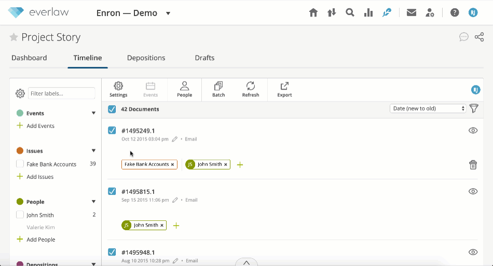This screenshot has height=266, width=493.
Task: Remove John Smith tag from #1495249.1
Action: [225, 164]
